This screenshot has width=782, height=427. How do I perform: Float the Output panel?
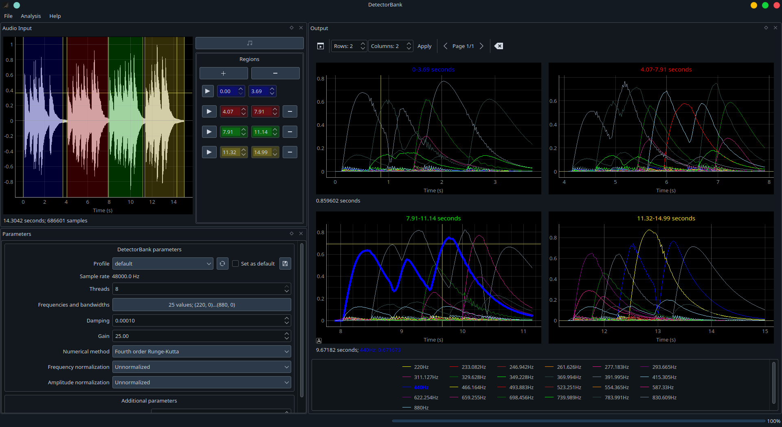click(x=766, y=28)
